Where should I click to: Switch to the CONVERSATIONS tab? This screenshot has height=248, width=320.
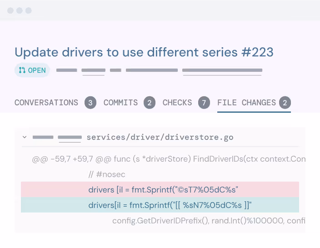[x=46, y=103]
